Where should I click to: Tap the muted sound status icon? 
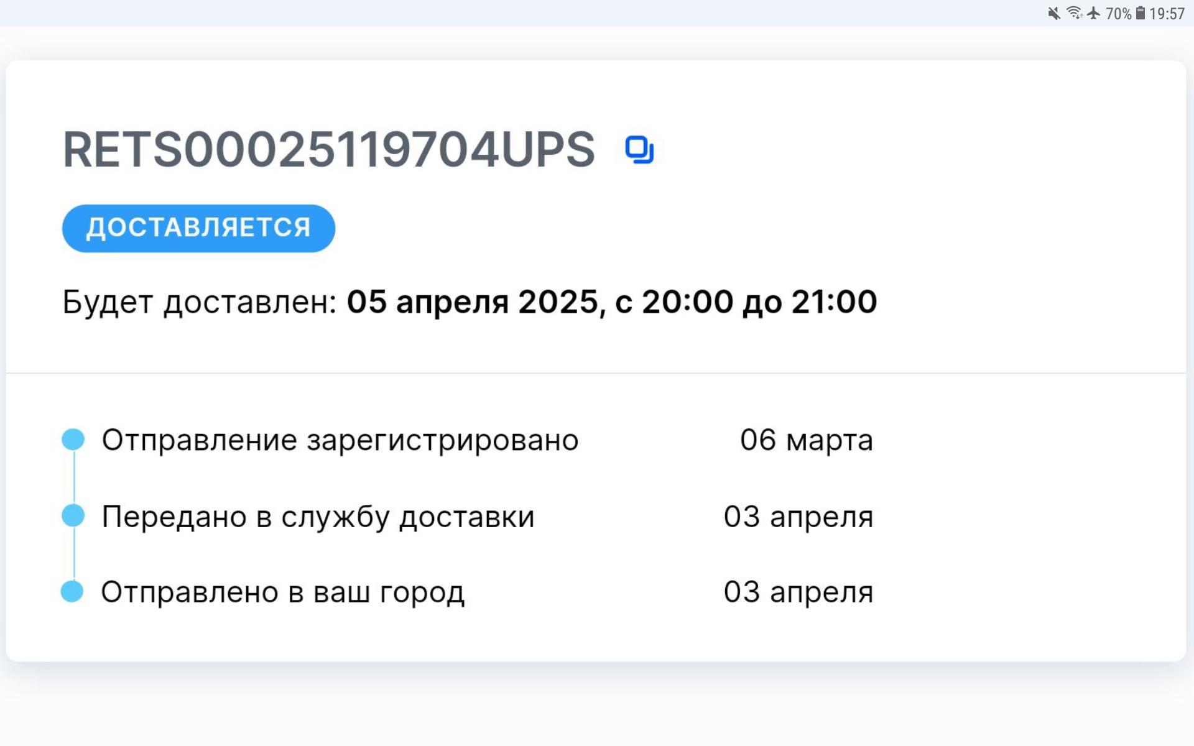pyautogui.click(x=1053, y=13)
